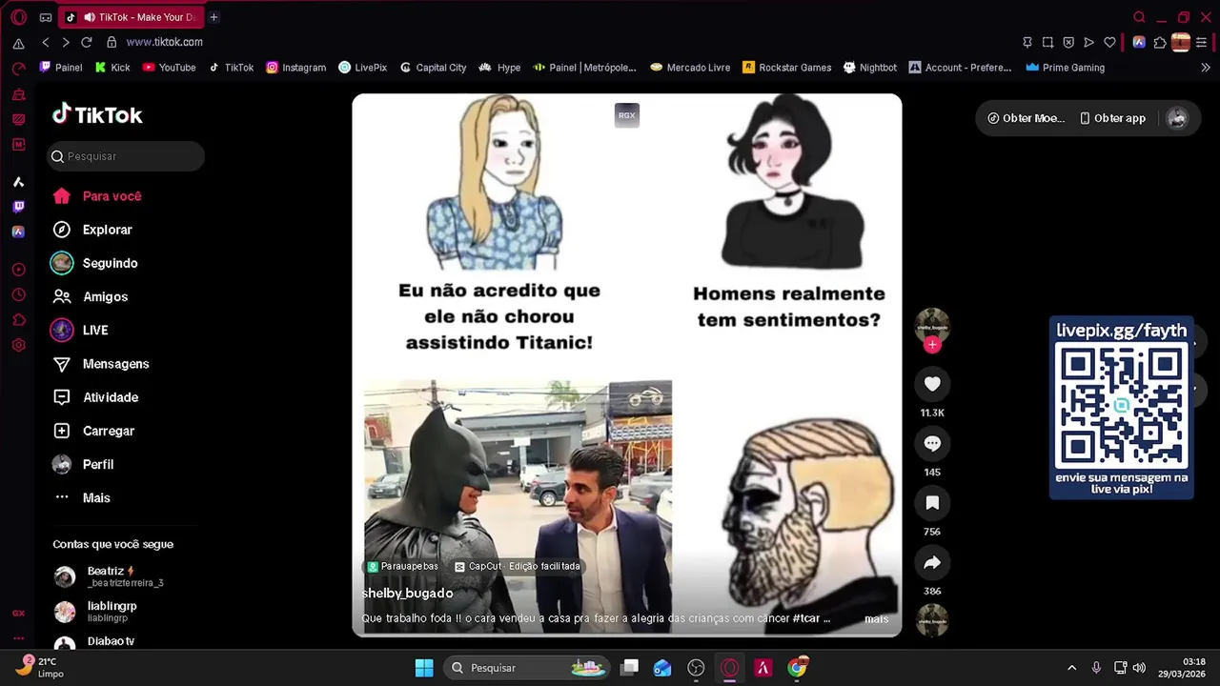Open the Mercado Livre bookmark

pos(690,68)
